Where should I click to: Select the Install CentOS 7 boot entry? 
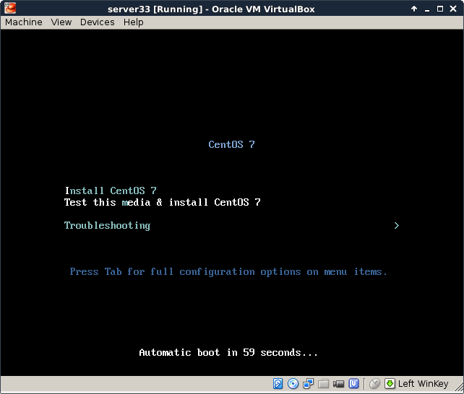(x=111, y=191)
